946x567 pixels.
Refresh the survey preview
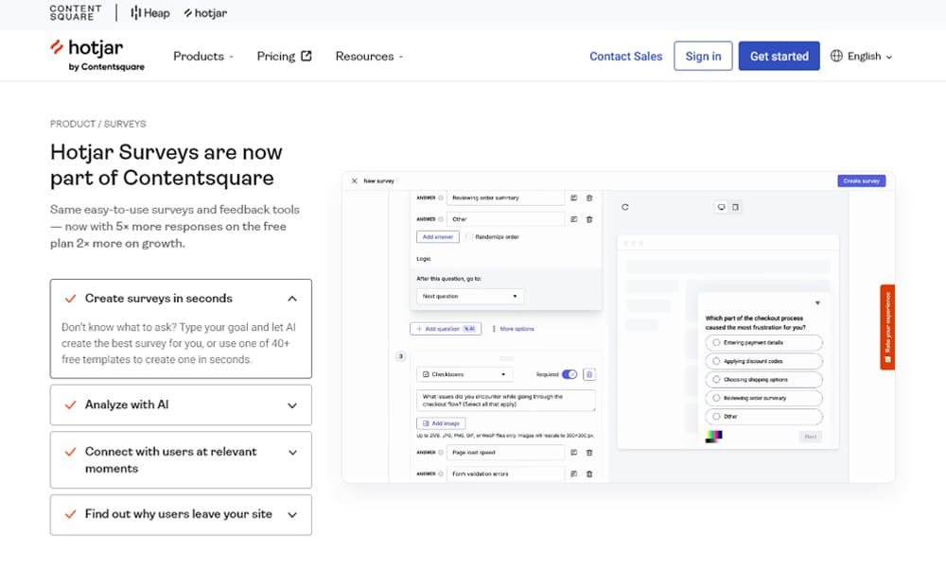tap(624, 206)
